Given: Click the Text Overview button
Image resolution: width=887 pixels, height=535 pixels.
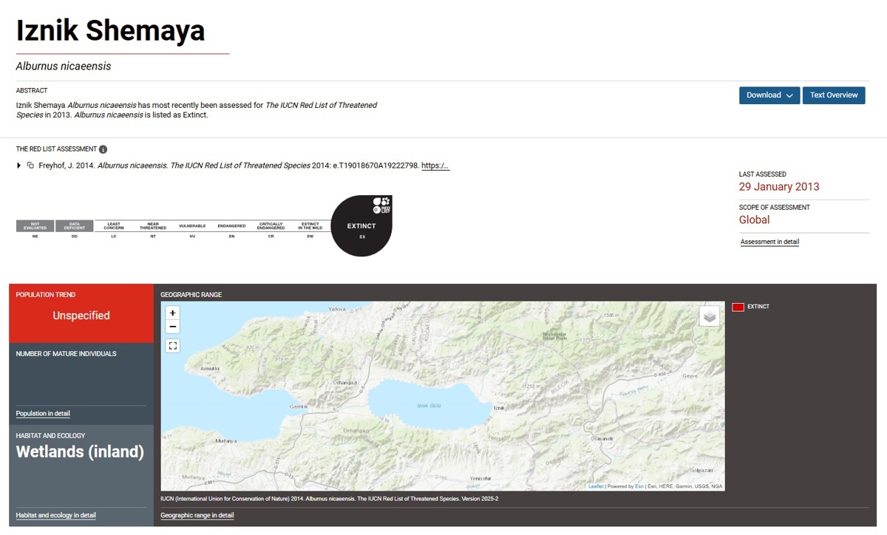Looking at the screenshot, I should click(833, 95).
